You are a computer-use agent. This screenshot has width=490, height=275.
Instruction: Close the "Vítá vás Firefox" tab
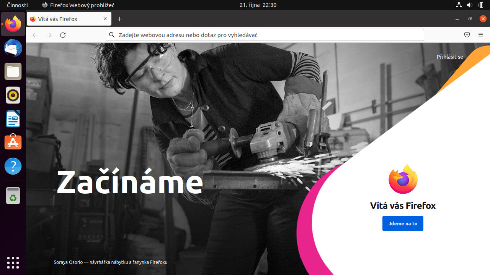[105, 19]
